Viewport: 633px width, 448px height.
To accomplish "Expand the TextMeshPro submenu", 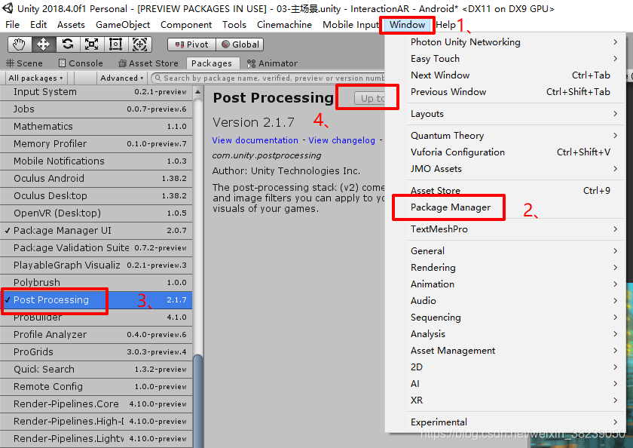I will 506,229.
